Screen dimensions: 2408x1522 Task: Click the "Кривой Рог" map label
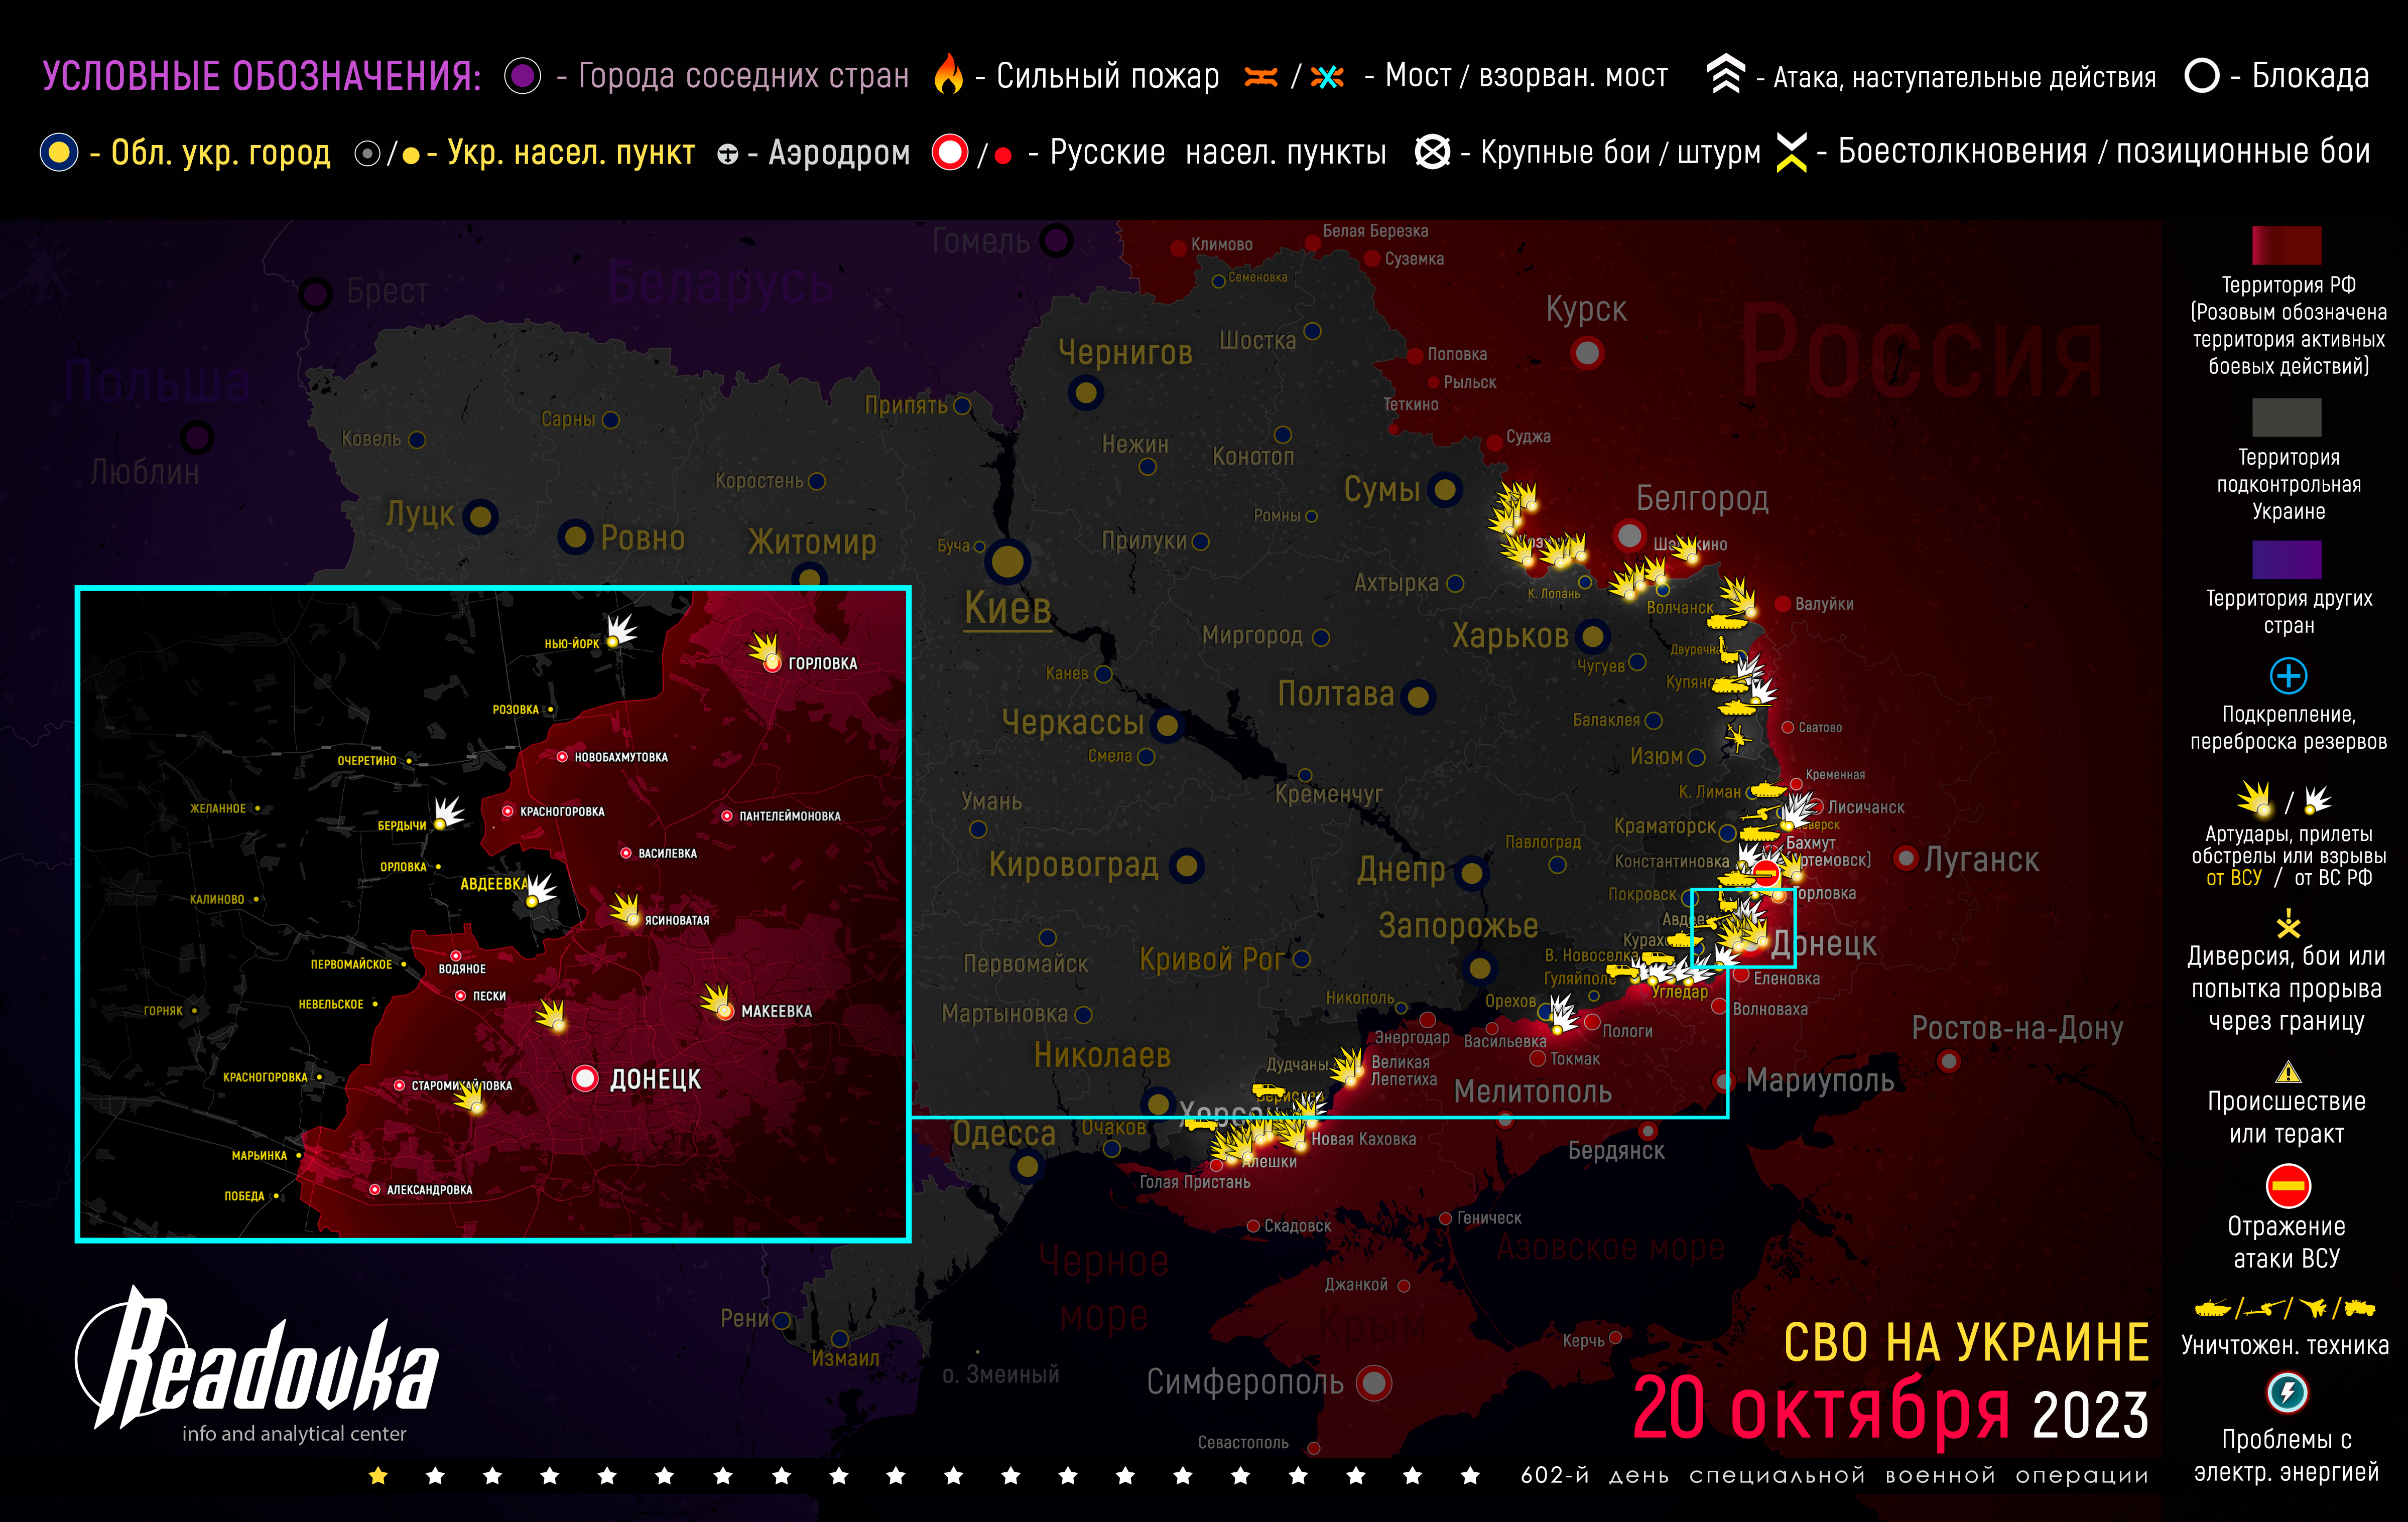[1211, 959]
